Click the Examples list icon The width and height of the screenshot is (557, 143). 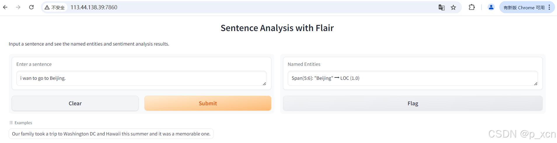[11, 123]
